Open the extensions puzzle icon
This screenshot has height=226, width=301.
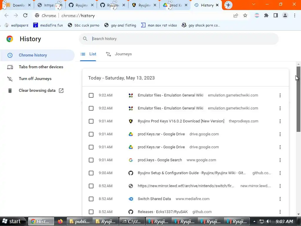click(x=266, y=16)
